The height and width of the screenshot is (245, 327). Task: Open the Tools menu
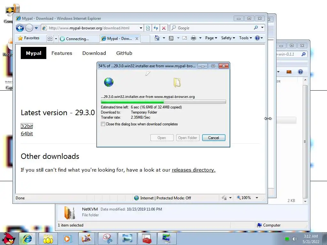pyautogui.click(x=246, y=38)
